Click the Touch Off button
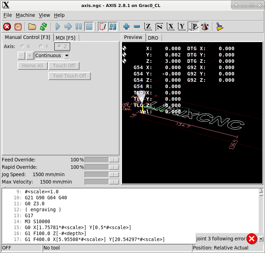265x253 pixels. click(64, 66)
